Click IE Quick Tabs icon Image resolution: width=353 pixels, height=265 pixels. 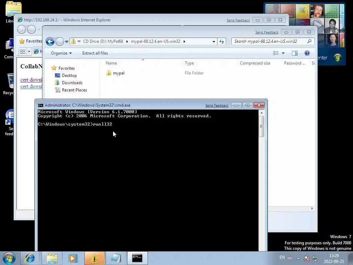(22, 52)
